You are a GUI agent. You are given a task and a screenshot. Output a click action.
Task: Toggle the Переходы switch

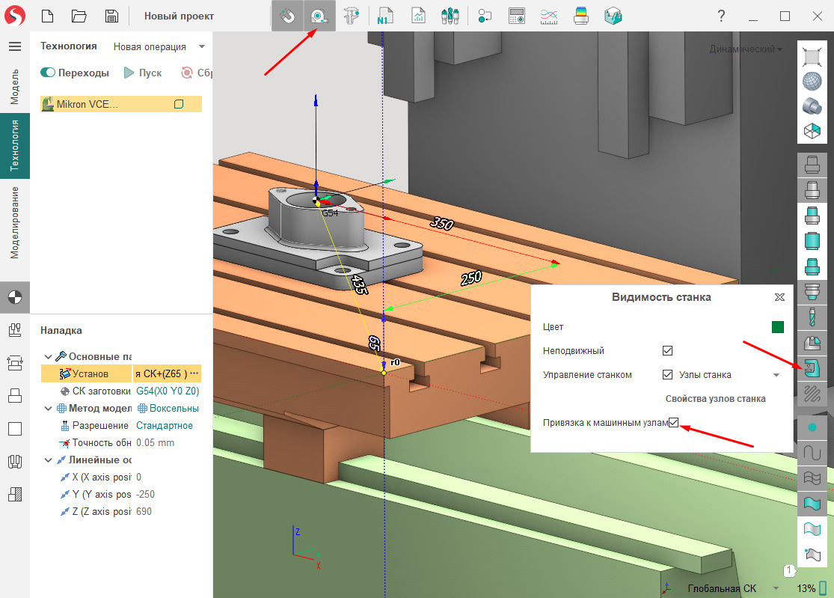coord(49,73)
